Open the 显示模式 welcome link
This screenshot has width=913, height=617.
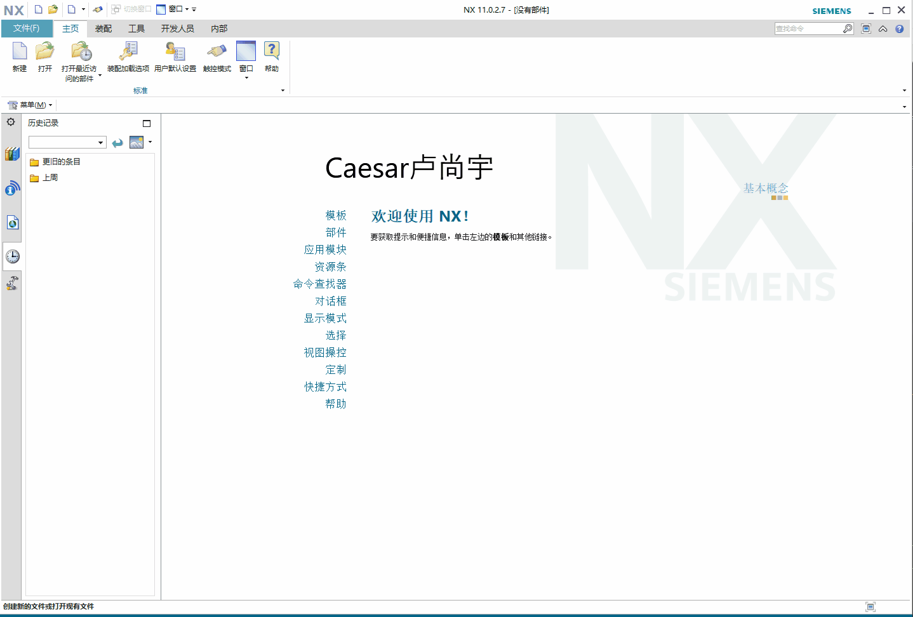325,319
